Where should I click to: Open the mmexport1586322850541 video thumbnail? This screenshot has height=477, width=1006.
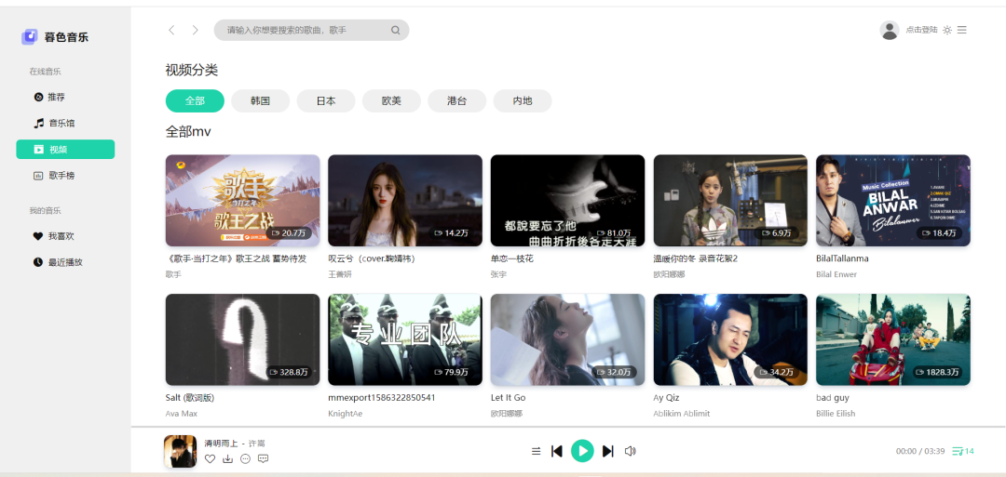405,339
